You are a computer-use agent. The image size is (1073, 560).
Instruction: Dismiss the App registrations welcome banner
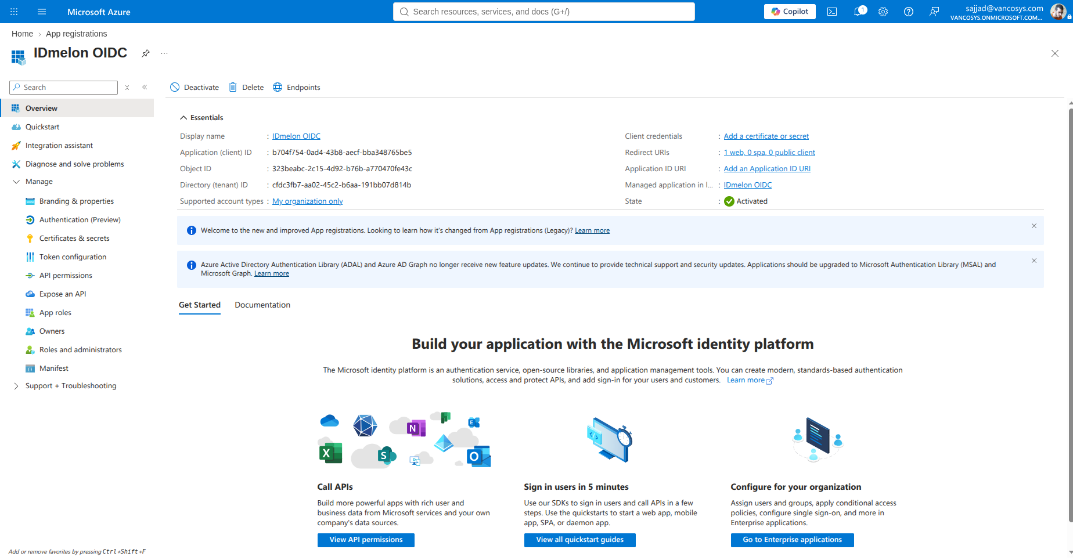click(1034, 226)
